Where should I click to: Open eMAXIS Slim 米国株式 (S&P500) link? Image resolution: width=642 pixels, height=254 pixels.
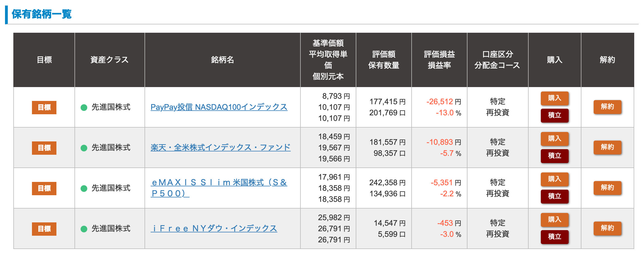[x=219, y=183]
